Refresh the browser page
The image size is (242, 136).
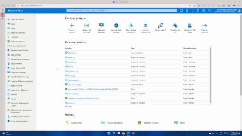(13, 6)
